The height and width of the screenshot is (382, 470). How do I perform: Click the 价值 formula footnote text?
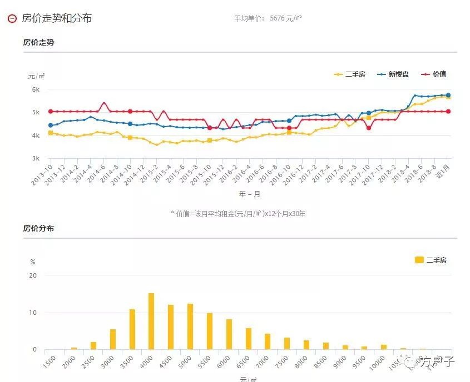238,214
